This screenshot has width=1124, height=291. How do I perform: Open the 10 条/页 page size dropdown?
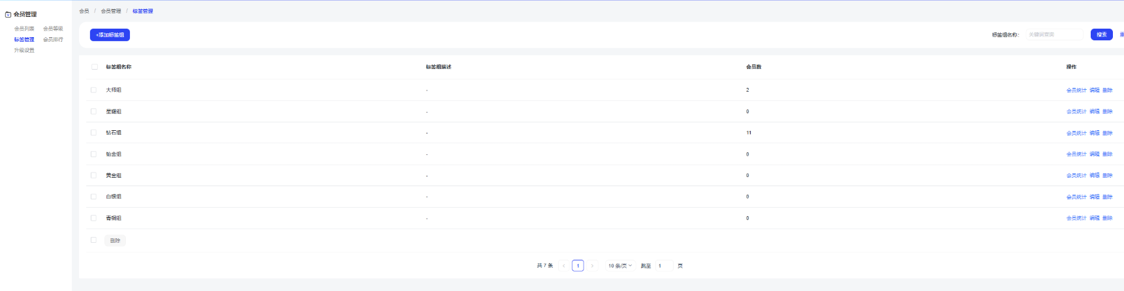point(619,266)
